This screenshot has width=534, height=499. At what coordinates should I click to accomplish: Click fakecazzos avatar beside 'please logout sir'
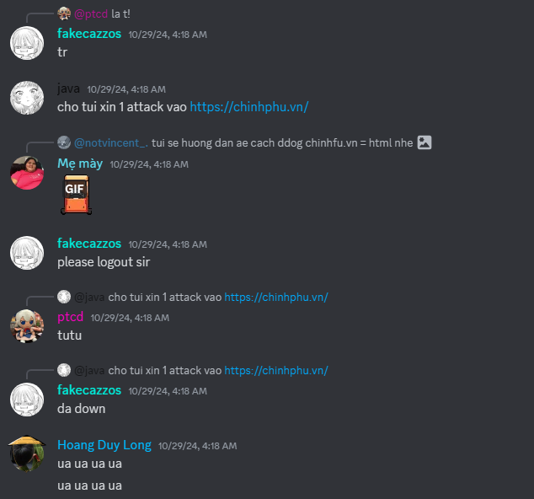[x=27, y=253]
